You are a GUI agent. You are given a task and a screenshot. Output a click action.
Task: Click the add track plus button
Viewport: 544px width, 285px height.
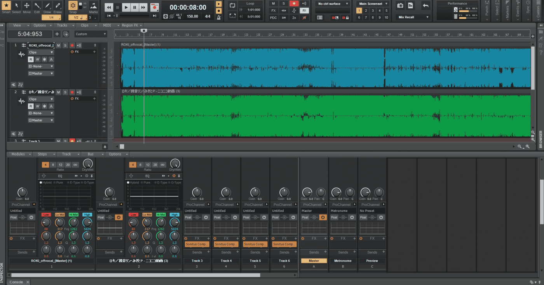tap(57, 34)
